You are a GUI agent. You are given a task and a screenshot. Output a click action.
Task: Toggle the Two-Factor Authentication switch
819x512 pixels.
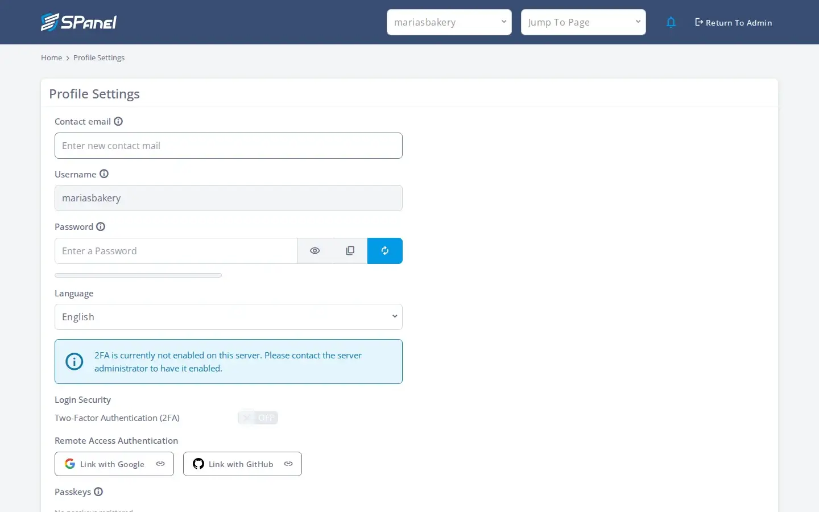[x=258, y=418]
